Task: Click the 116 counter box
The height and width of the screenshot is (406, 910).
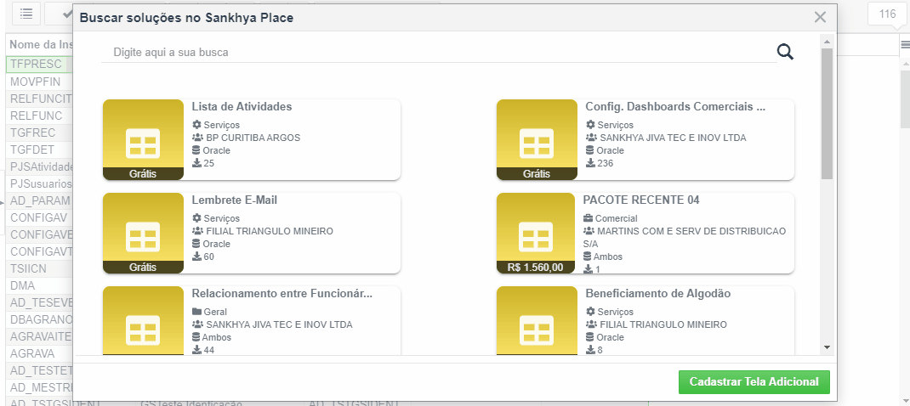Action: coord(887,14)
